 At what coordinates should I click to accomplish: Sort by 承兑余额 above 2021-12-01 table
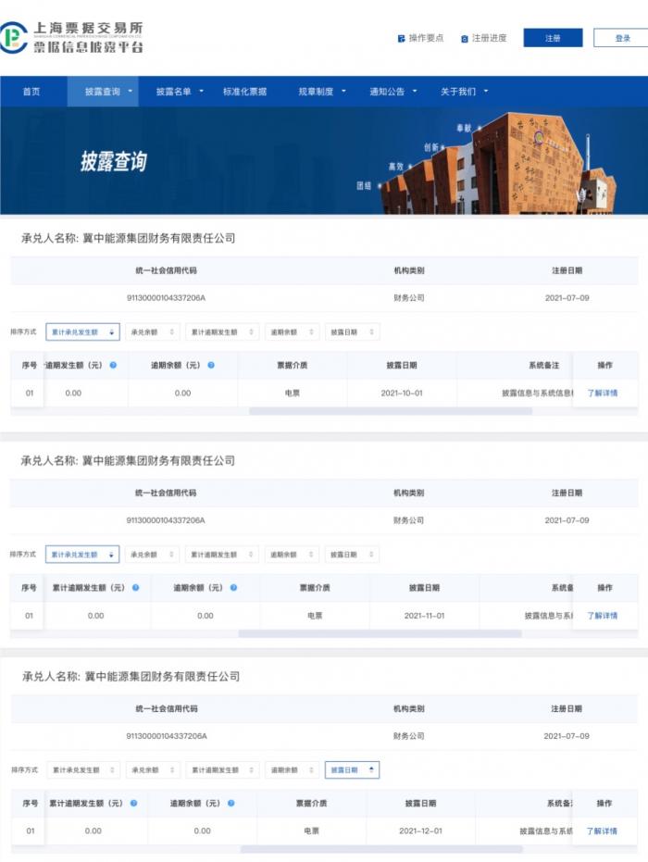[153, 770]
